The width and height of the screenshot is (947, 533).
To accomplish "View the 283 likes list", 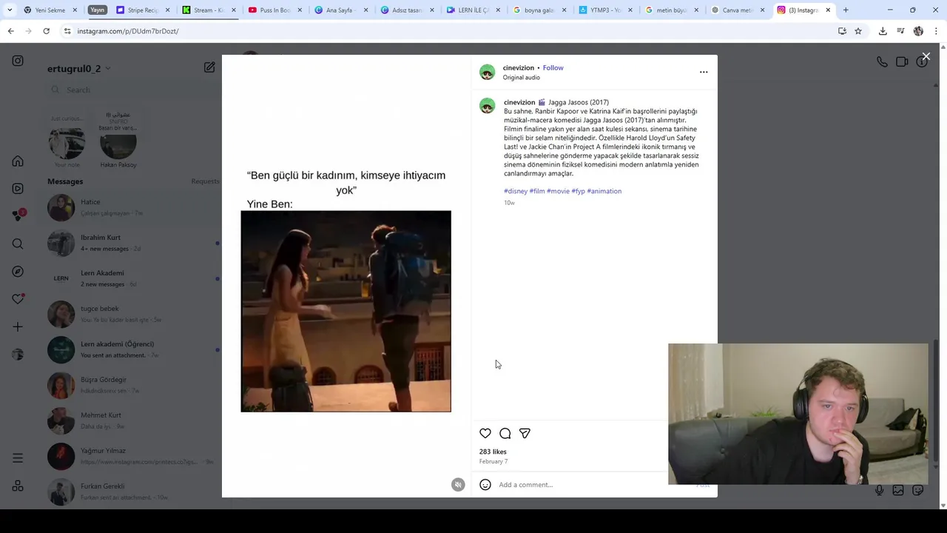I will click(493, 452).
